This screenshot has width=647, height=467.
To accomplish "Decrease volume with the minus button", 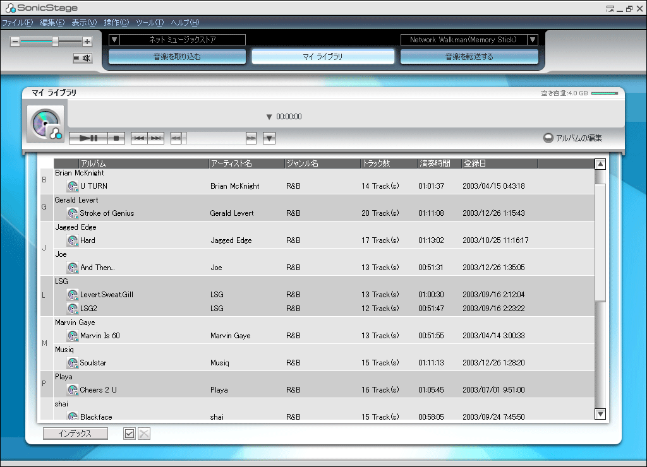I will pos(15,41).
